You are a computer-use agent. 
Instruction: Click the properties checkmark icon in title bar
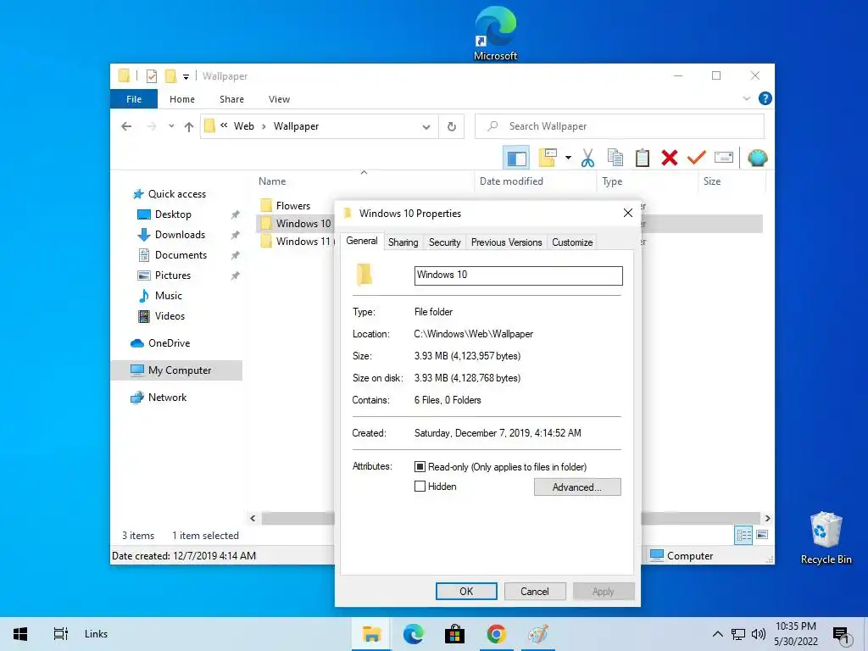(x=152, y=76)
